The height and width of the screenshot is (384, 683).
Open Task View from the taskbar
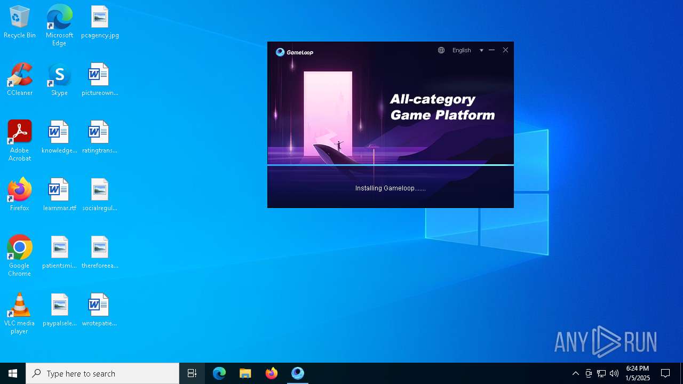192,373
